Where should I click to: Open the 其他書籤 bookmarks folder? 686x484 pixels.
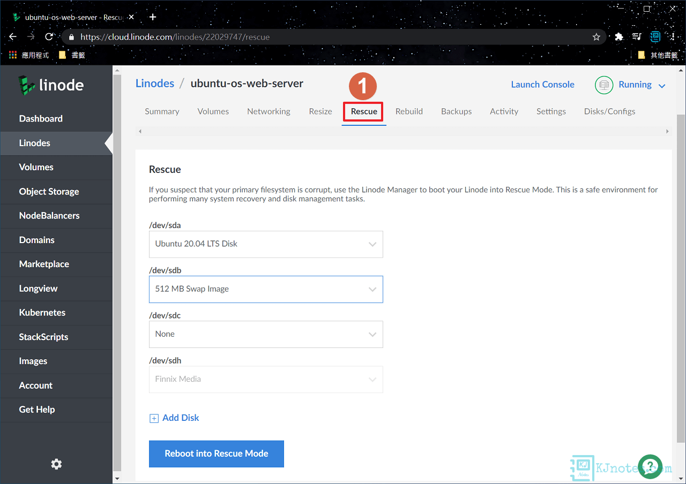(658, 55)
